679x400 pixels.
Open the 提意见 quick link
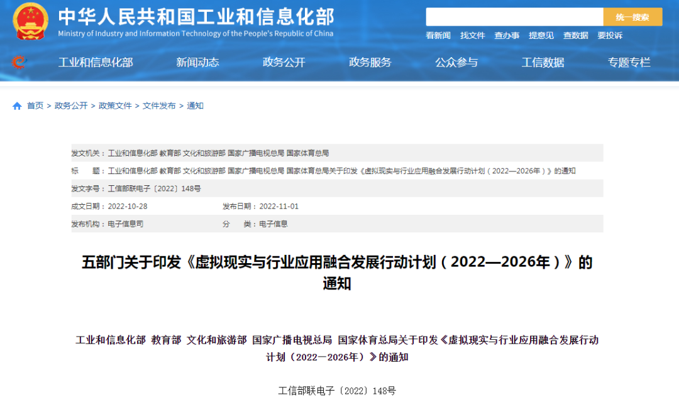coord(541,36)
